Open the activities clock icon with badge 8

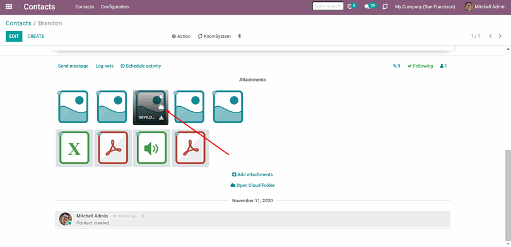pos(351,6)
